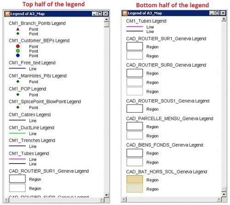Click the red circle Customer BEPs symbol

18,46
